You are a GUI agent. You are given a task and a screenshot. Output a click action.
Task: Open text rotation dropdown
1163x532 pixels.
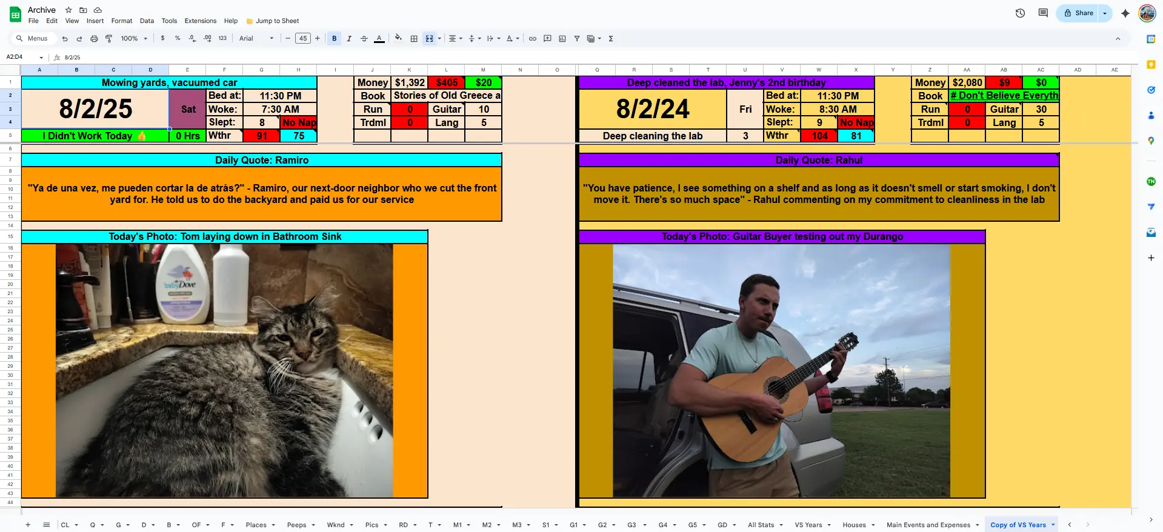(513, 38)
